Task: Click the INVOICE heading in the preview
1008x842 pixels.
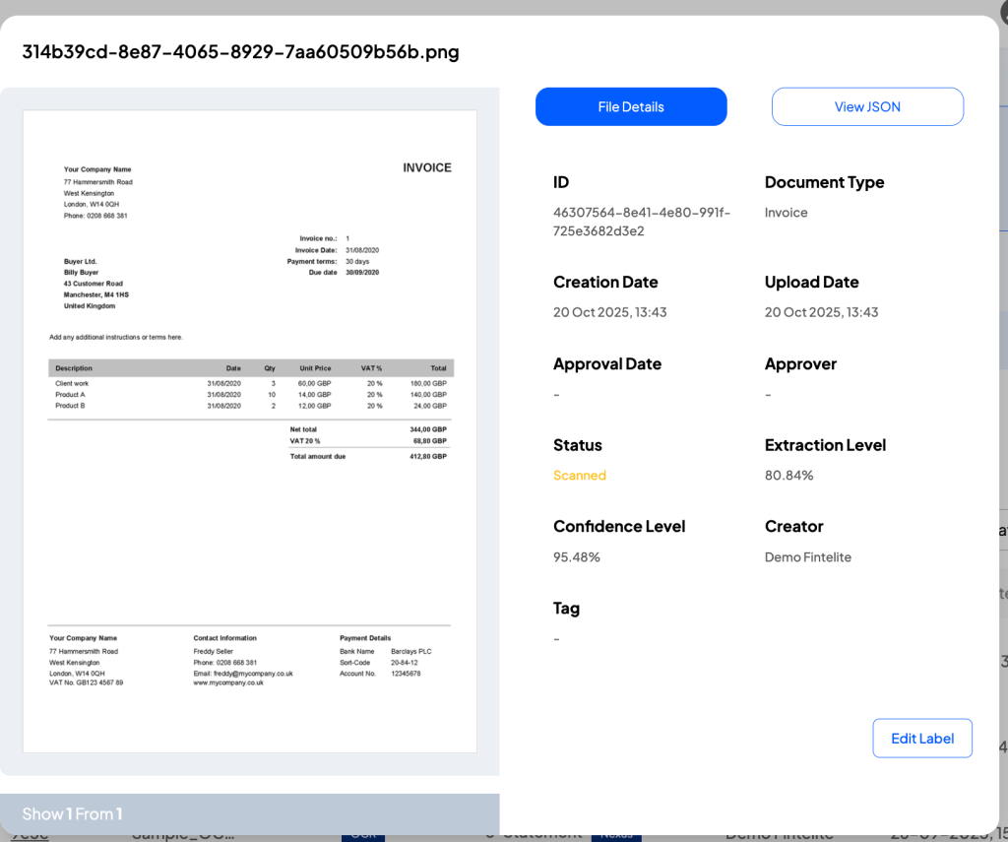Action: [427, 168]
